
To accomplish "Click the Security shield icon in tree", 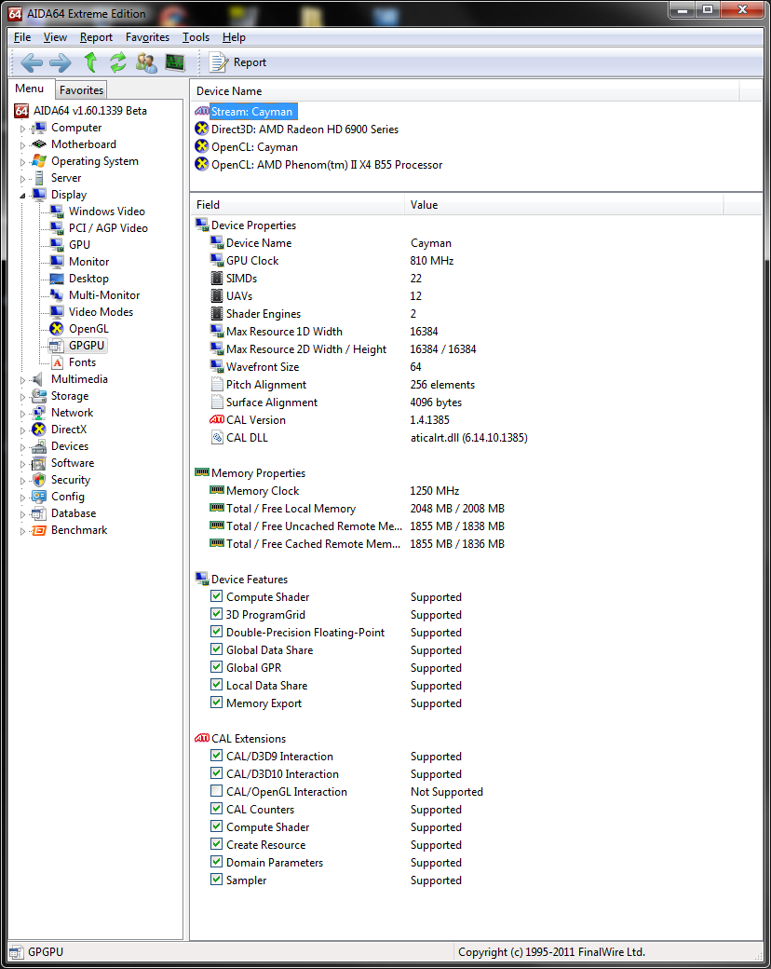I will click(x=39, y=480).
